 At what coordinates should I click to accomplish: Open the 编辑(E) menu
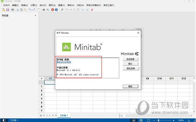[x=15, y=5]
